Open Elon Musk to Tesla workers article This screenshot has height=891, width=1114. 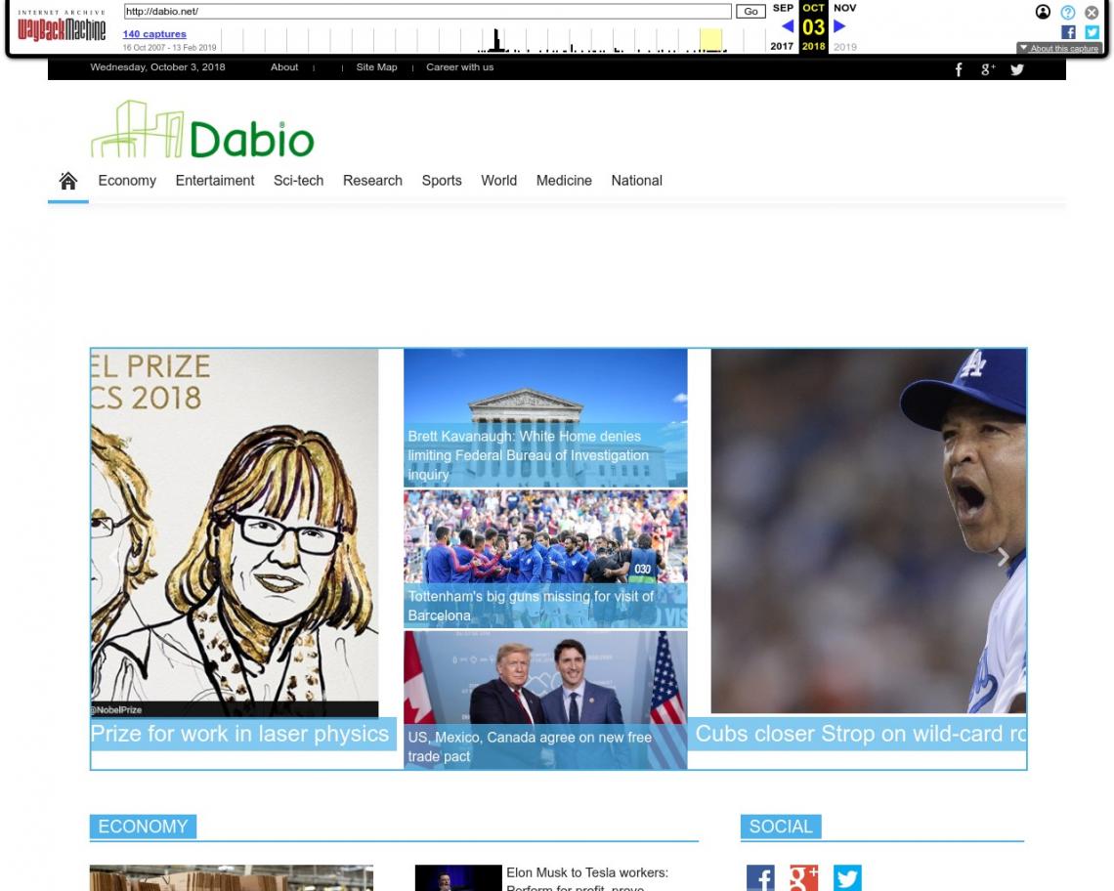pos(587,879)
